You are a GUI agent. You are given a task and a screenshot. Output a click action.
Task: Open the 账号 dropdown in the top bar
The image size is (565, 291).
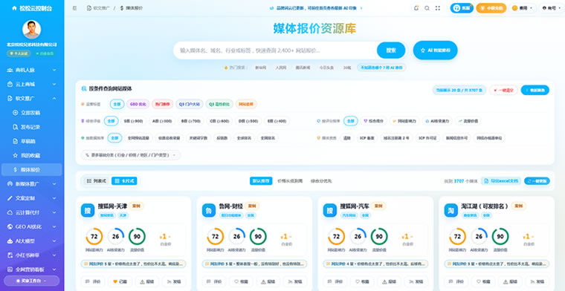click(x=552, y=8)
